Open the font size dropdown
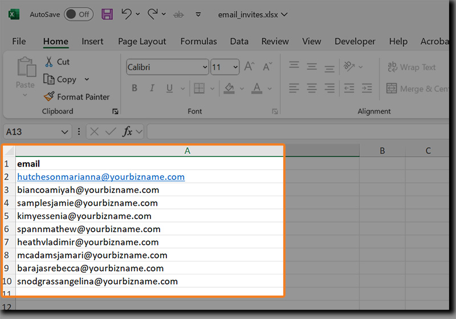This screenshot has height=319, width=456. click(x=235, y=67)
